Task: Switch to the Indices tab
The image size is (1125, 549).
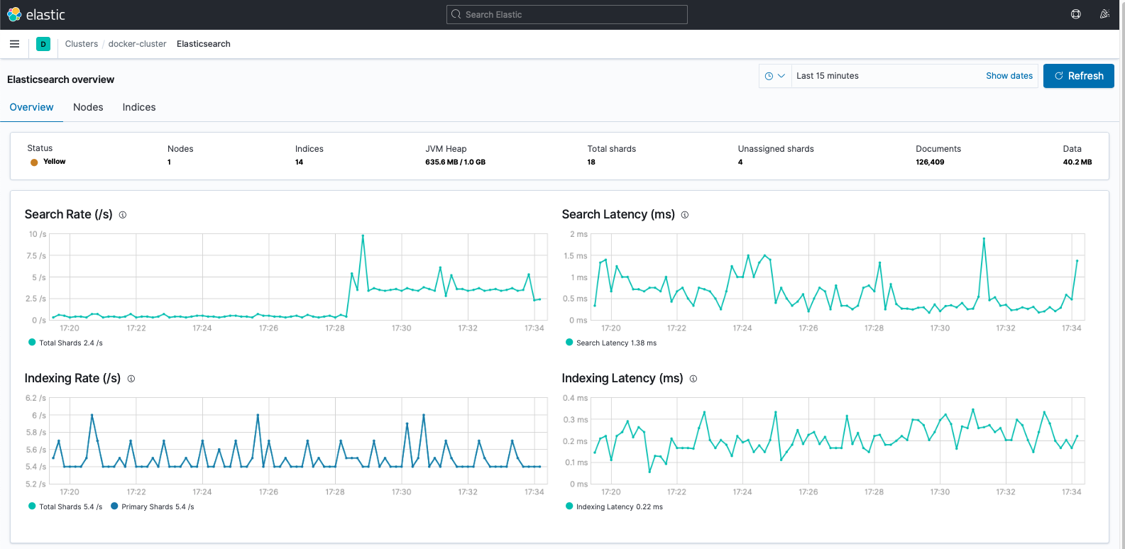Action: tap(139, 107)
